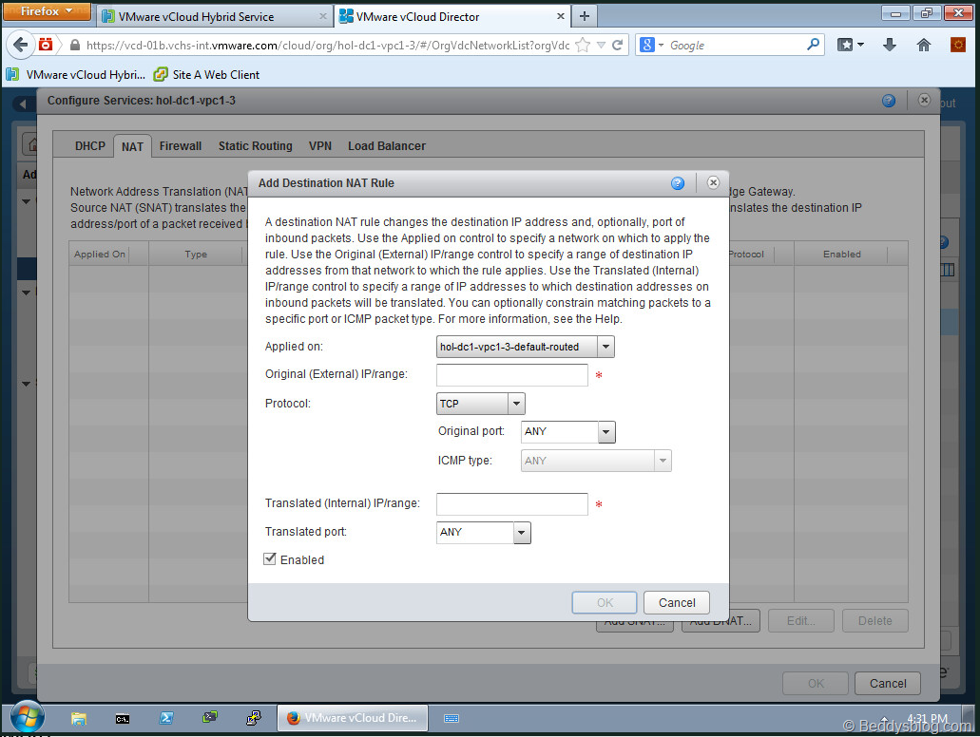The height and width of the screenshot is (737, 980).
Task: Close the Add Destination NAT Rule dialog
Action: point(713,182)
